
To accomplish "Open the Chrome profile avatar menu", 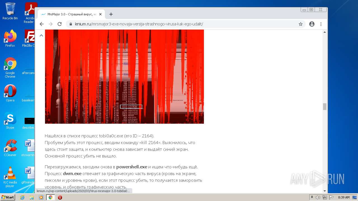I will (312, 24).
